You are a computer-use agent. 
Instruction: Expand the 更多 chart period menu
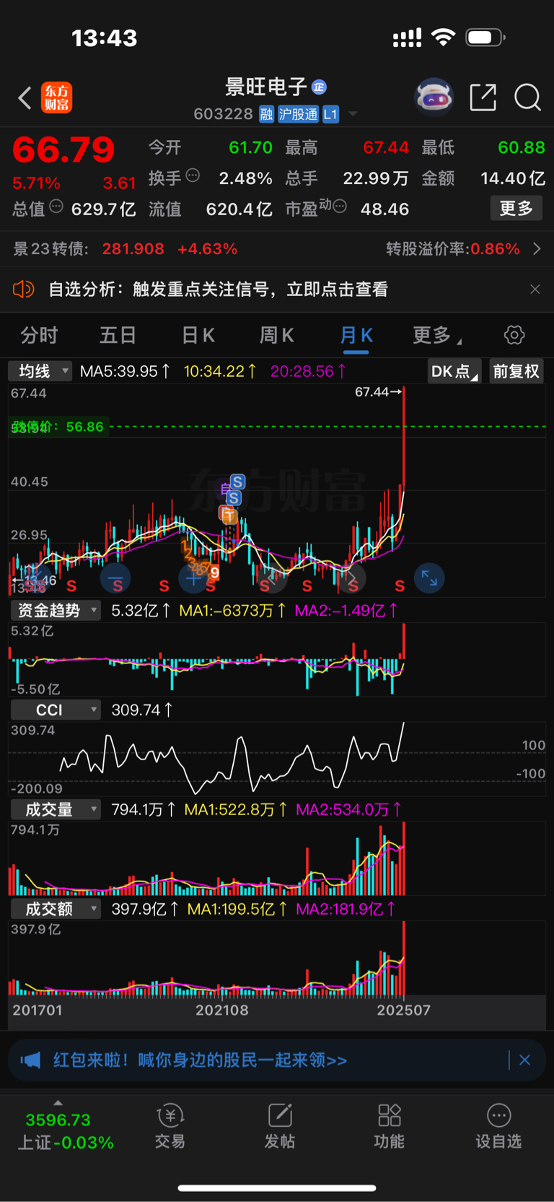[437, 335]
